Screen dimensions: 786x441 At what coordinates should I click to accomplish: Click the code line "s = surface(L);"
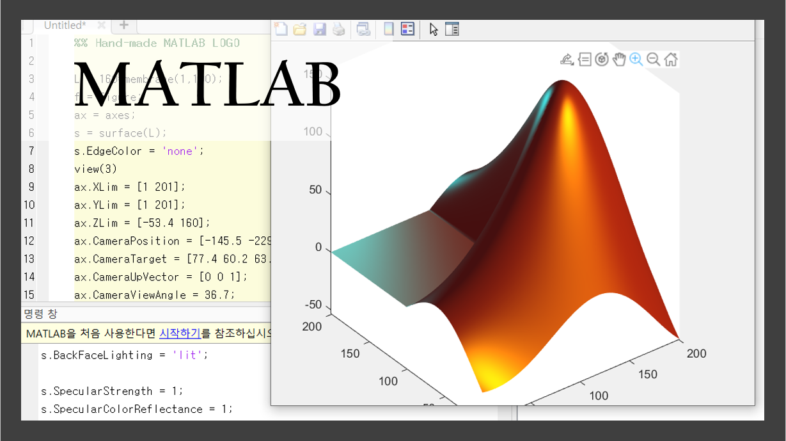pos(120,133)
